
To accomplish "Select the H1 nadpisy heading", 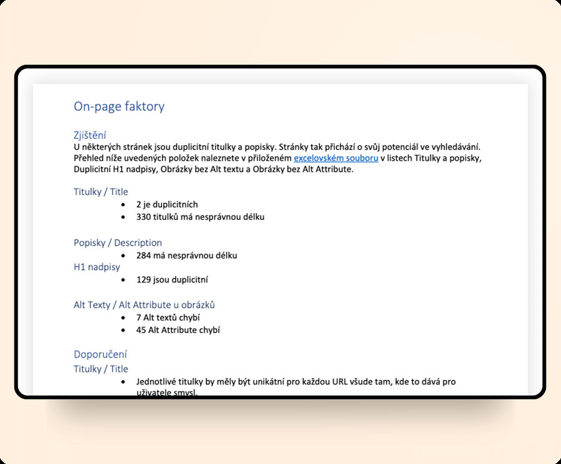I will point(97,267).
